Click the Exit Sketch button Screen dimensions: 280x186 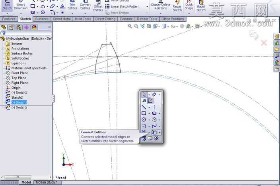click(7, 5)
